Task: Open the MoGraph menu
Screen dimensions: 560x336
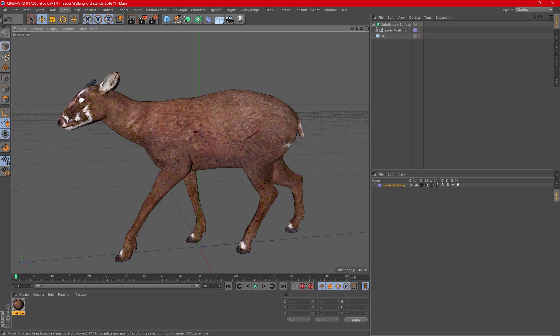Action: pos(180,10)
